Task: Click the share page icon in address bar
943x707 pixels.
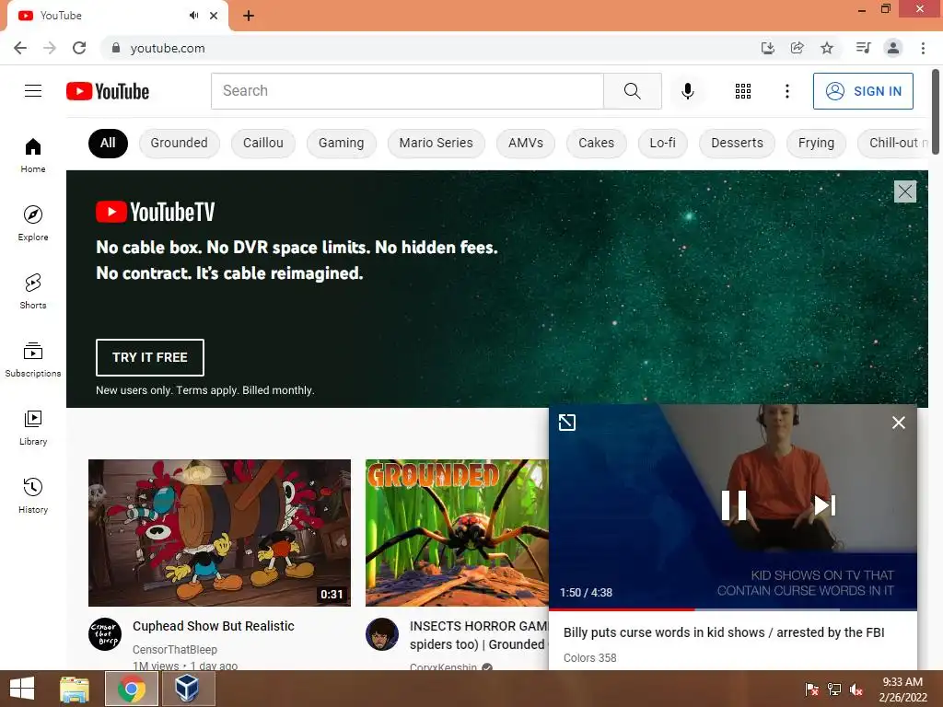Action: [797, 48]
